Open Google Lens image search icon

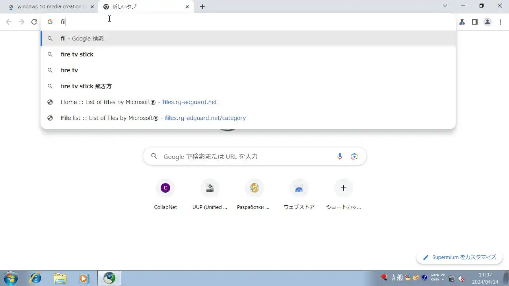click(x=354, y=157)
